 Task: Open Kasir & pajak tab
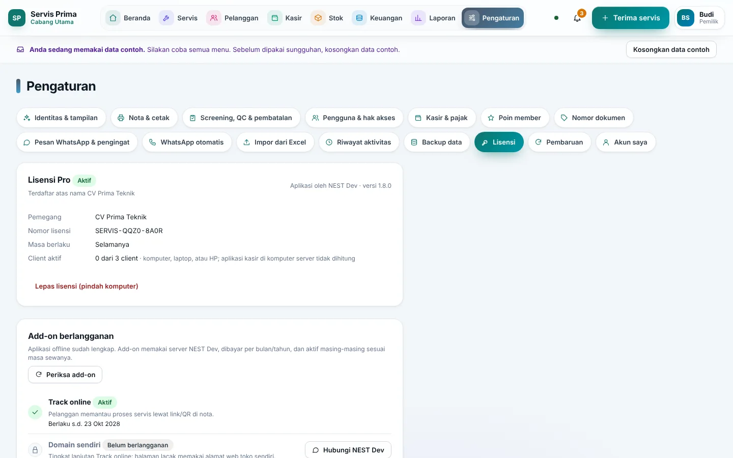(442, 118)
